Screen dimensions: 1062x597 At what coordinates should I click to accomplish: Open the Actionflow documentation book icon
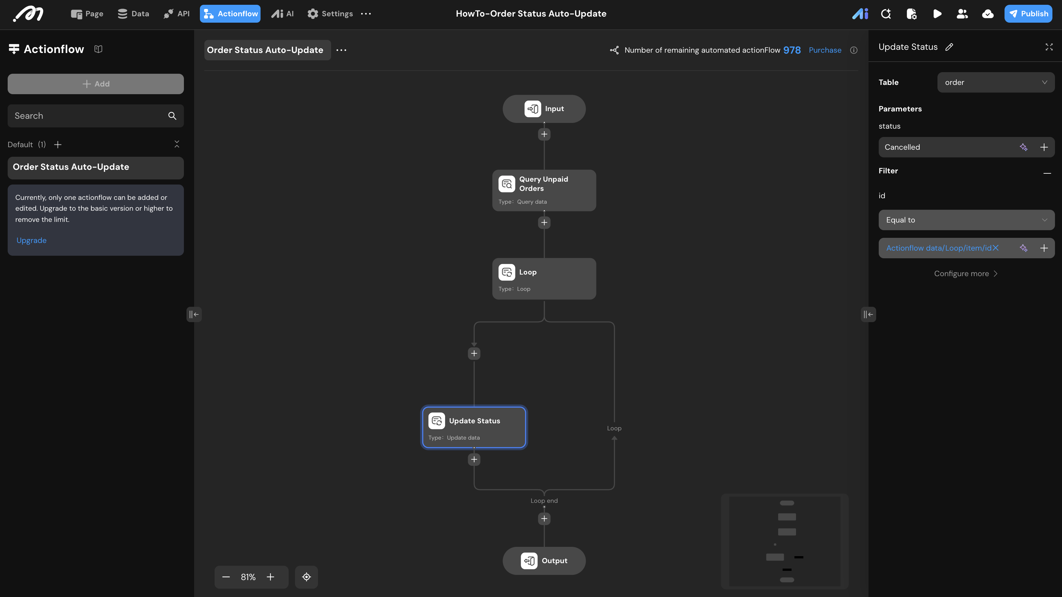point(98,49)
